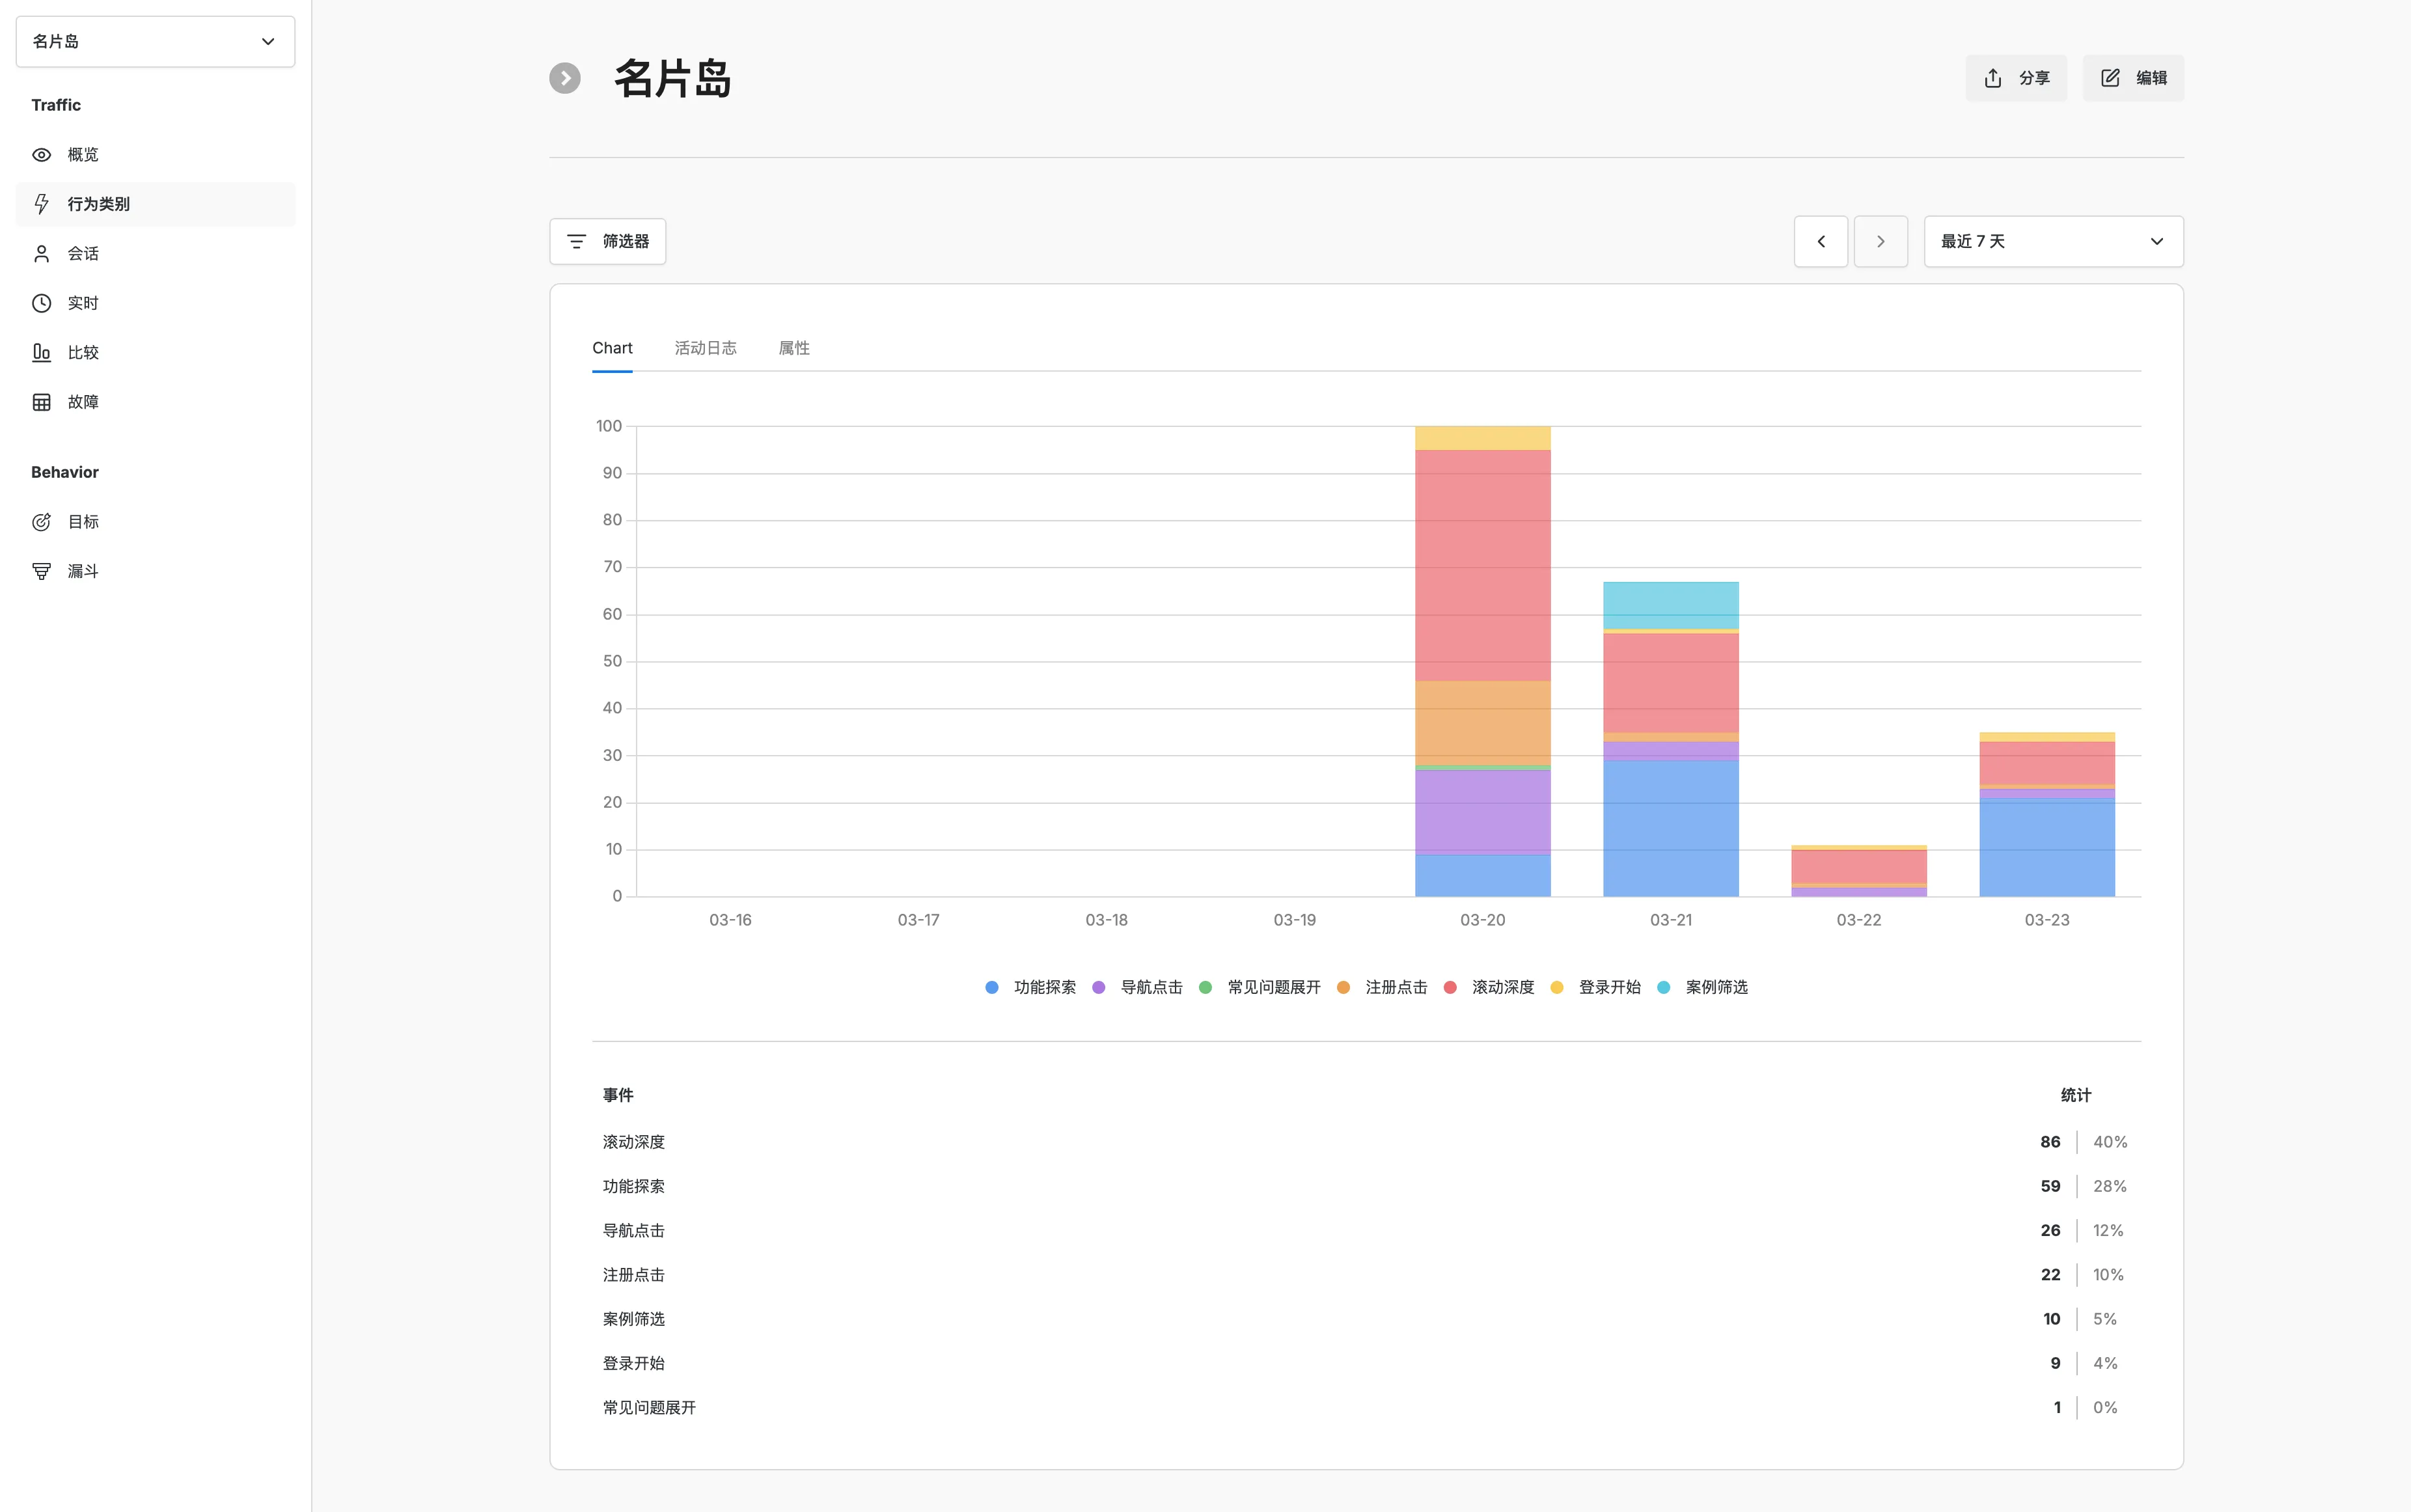Click 滚动深度 row in the events table
The height and width of the screenshot is (1512, 2411).
(1366, 1142)
